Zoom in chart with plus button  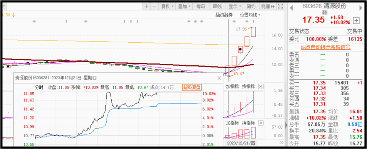147,7
